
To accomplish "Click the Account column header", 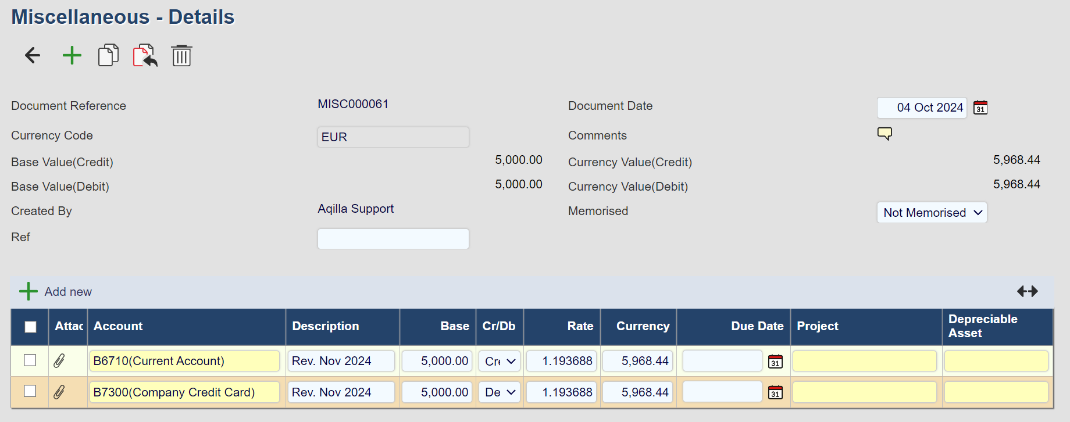I will click(x=118, y=326).
